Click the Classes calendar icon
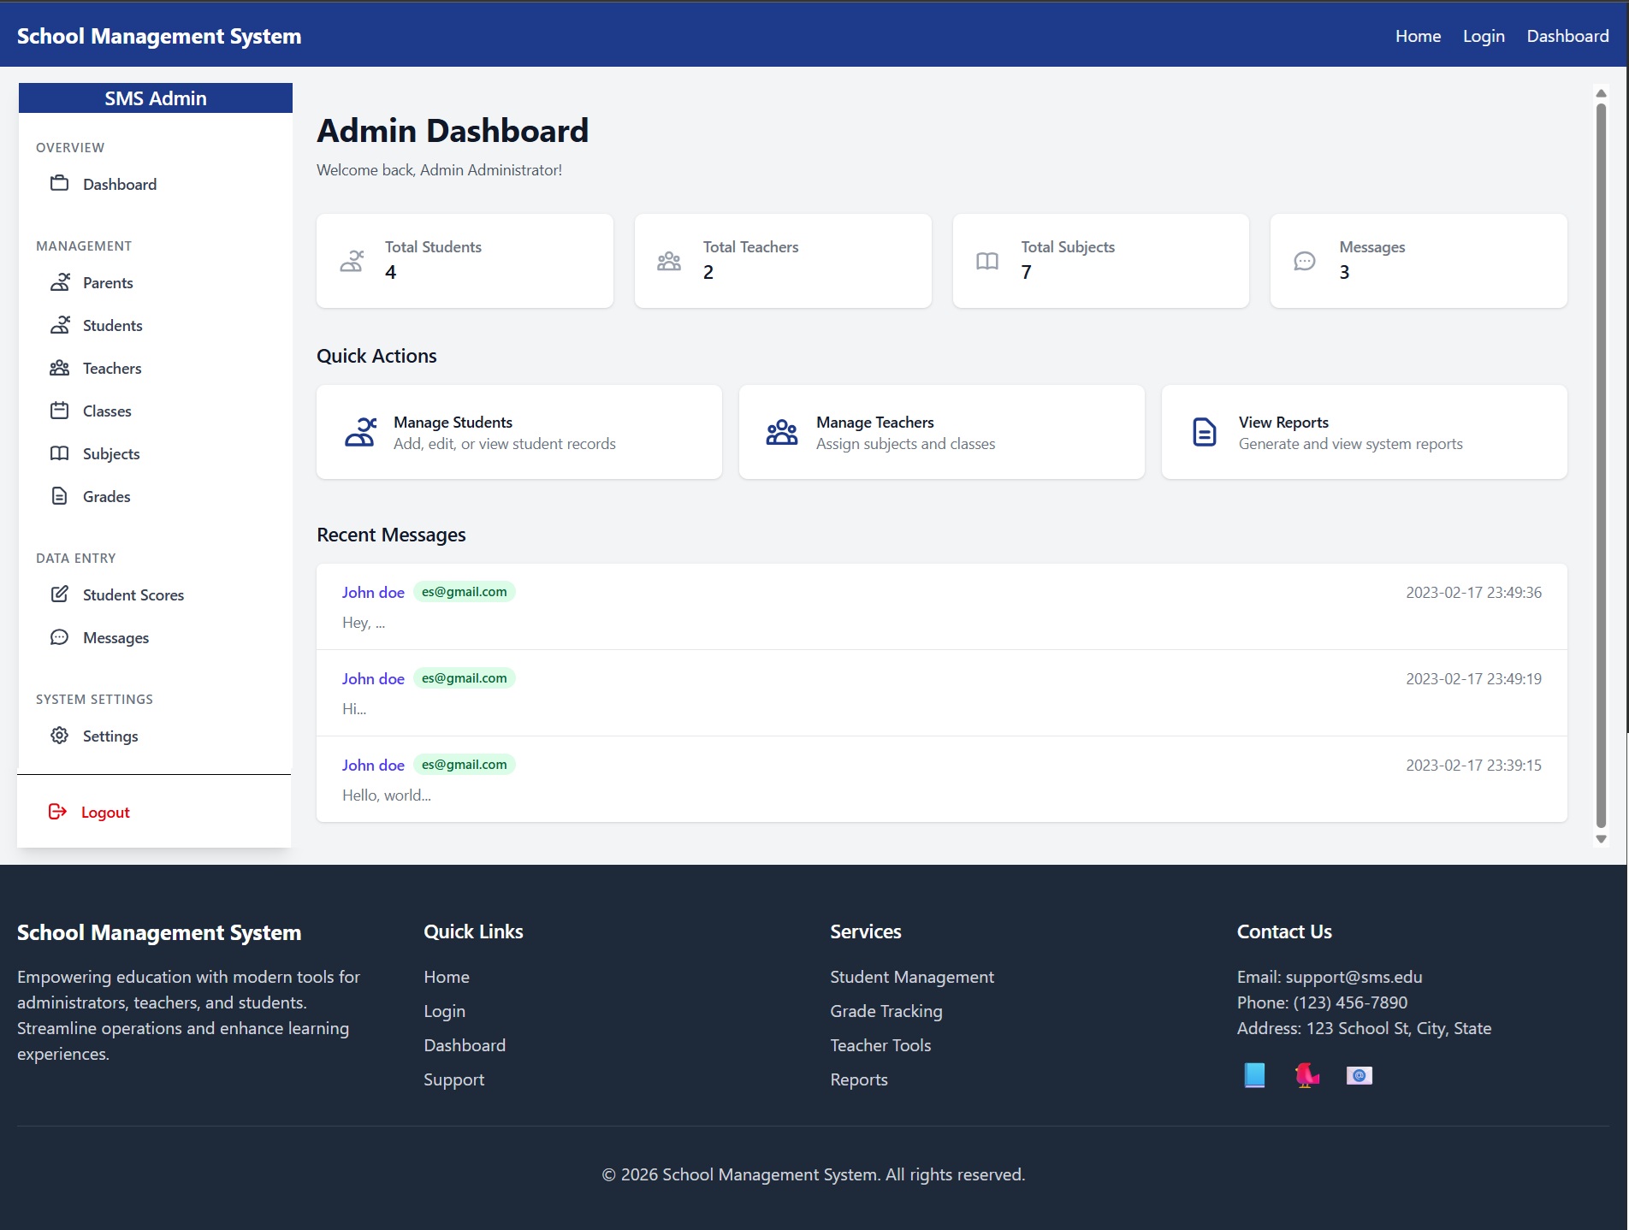Viewport: 1629px width, 1230px height. 60,411
